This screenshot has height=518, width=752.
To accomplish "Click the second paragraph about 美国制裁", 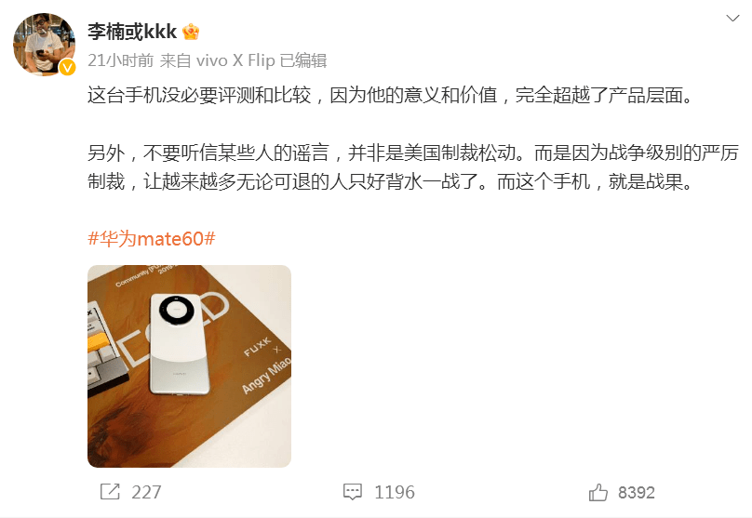I will tap(413, 167).
